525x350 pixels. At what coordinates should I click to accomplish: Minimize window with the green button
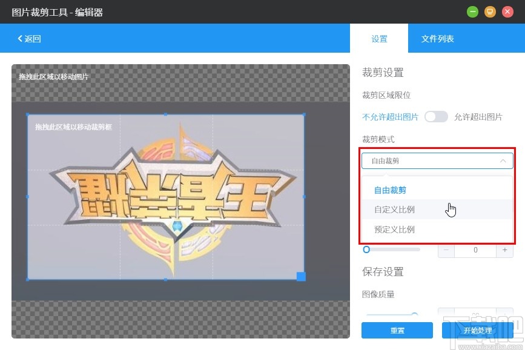tap(472, 12)
